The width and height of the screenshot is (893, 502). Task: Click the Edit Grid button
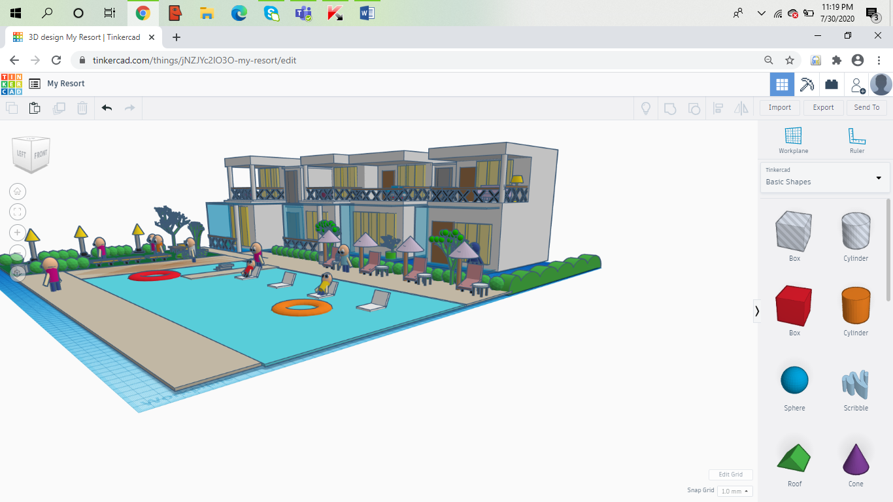coord(731,475)
